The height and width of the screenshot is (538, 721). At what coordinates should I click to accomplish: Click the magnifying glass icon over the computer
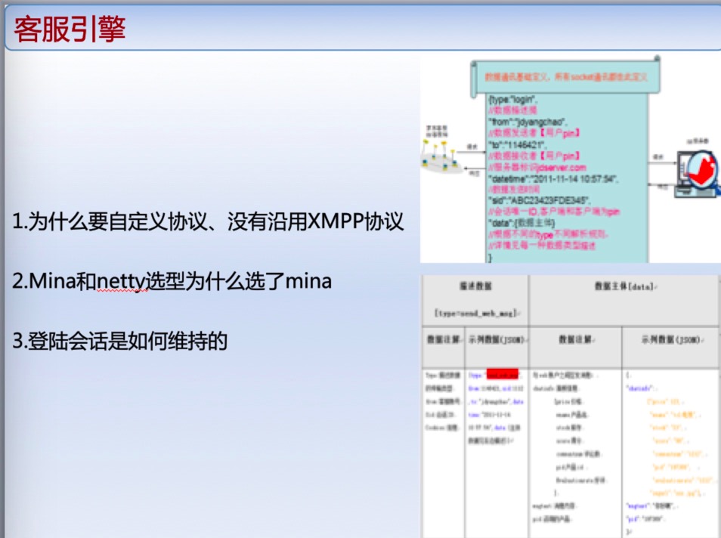click(x=701, y=168)
